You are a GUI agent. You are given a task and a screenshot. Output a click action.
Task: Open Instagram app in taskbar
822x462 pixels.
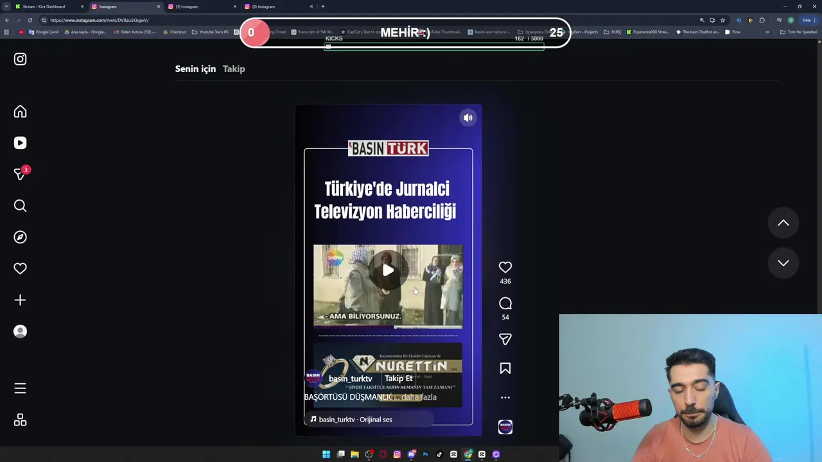point(397,454)
